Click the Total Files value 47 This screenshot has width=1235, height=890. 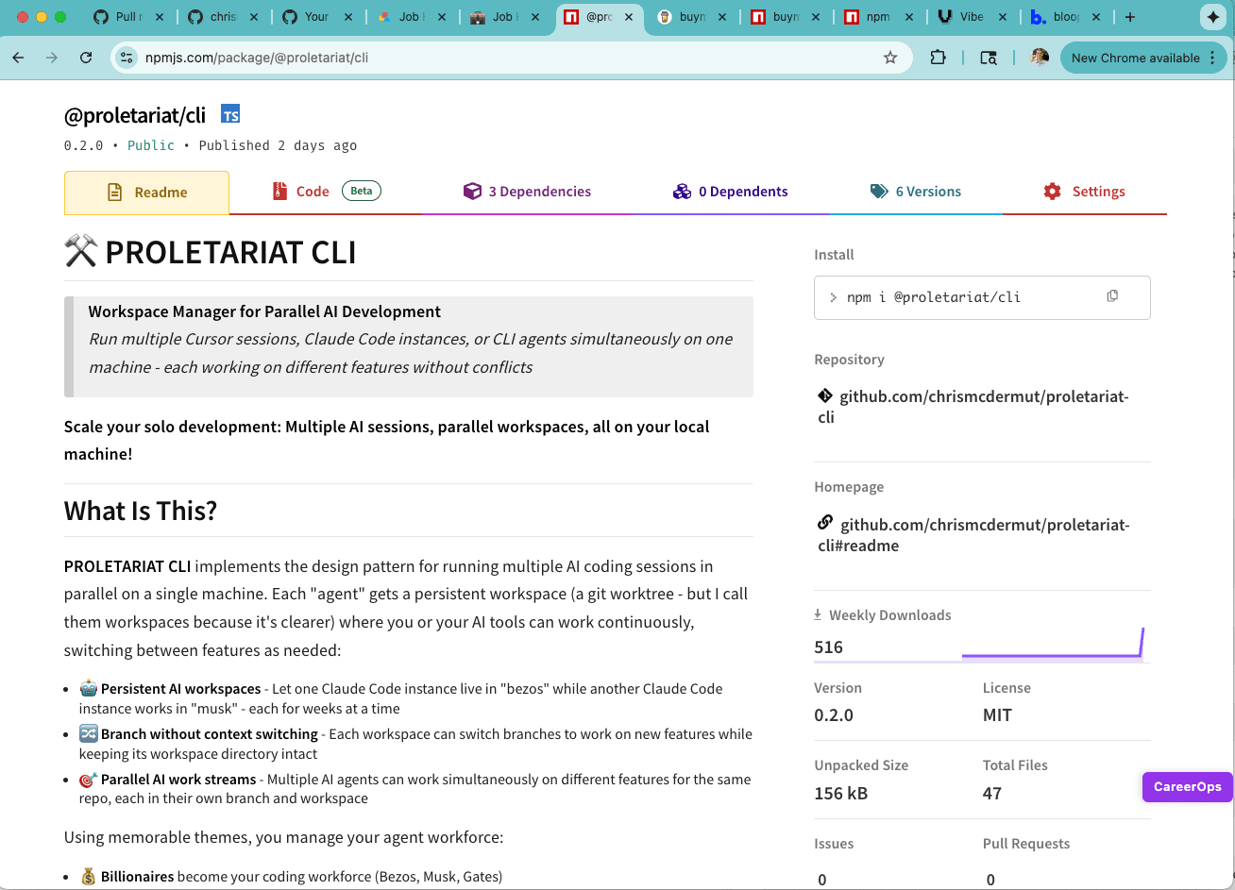point(991,793)
